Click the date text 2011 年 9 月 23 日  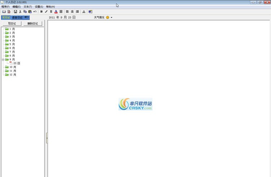coord(62,17)
